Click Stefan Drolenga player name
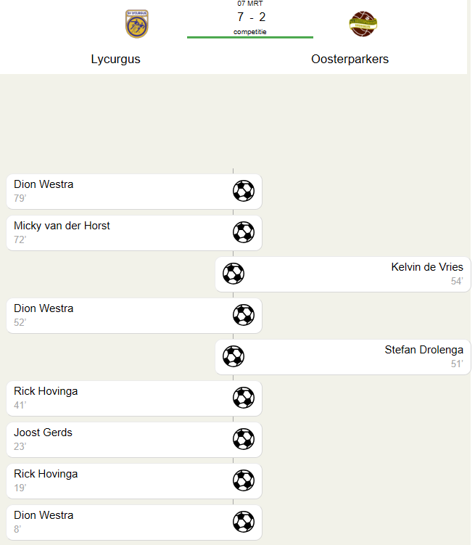 pos(424,350)
